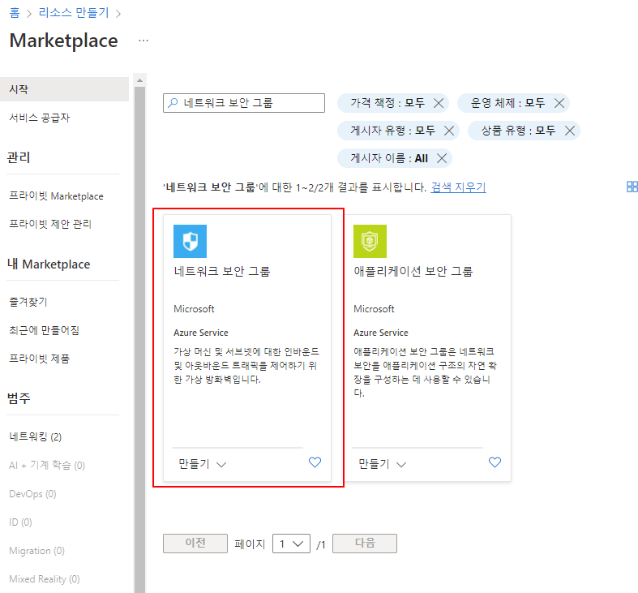Favorite 네트워크 보안 그룹 with heart icon

315,462
